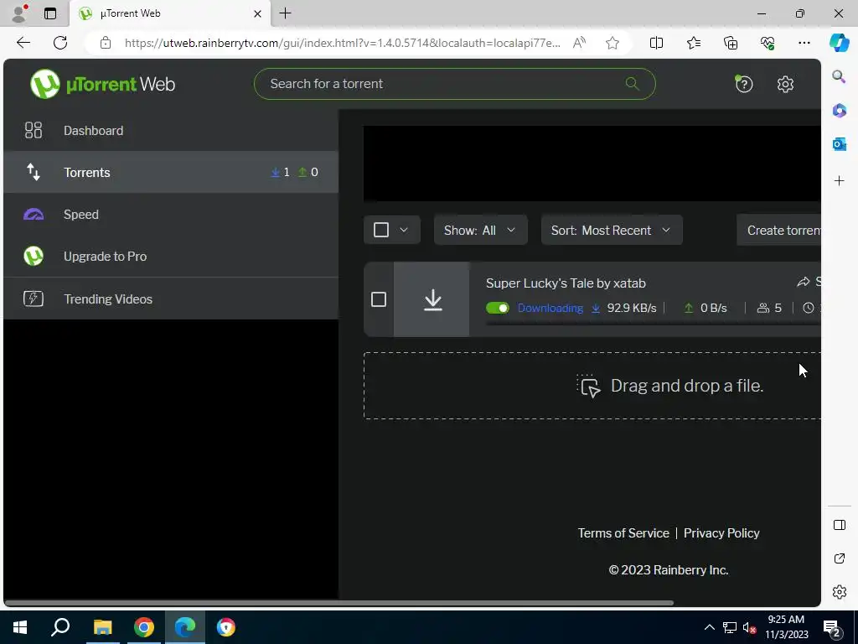Open µTorrent settings gear icon
Image resolution: width=858 pixels, height=644 pixels.
click(x=785, y=85)
